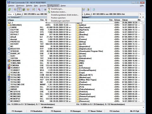Open the Ansicht menu
This screenshot has height=114, width=152.
pyautogui.click(x=43, y=6)
